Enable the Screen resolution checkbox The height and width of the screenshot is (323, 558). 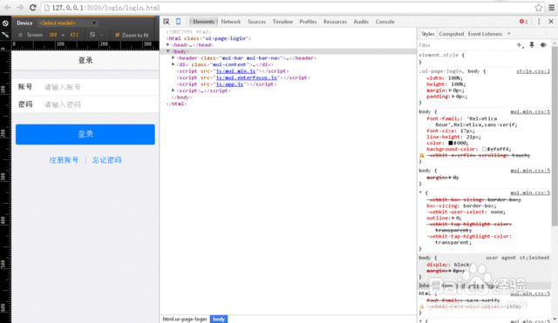20,35
